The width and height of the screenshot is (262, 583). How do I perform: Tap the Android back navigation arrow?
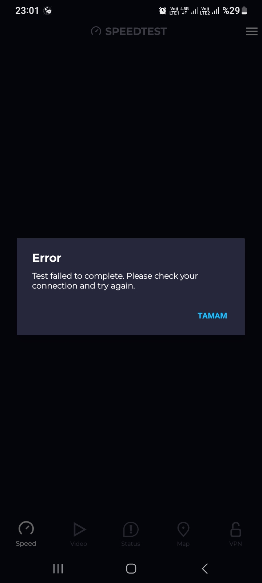[x=205, y=568]
